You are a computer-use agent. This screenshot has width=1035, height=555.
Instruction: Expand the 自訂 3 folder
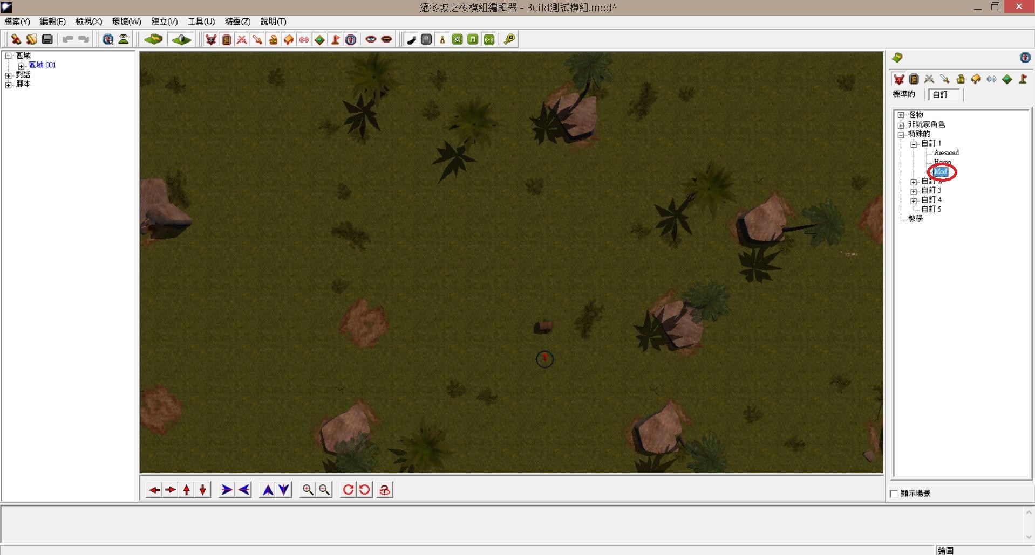tap(914, 191)
